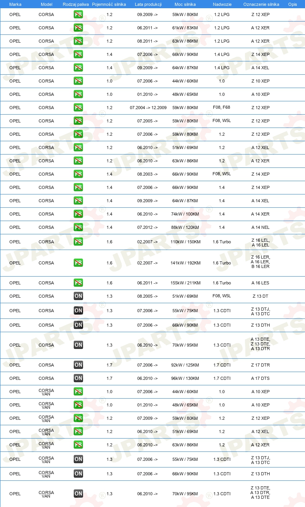Click the Model column header
305x507 pixels.
(46, 4)
